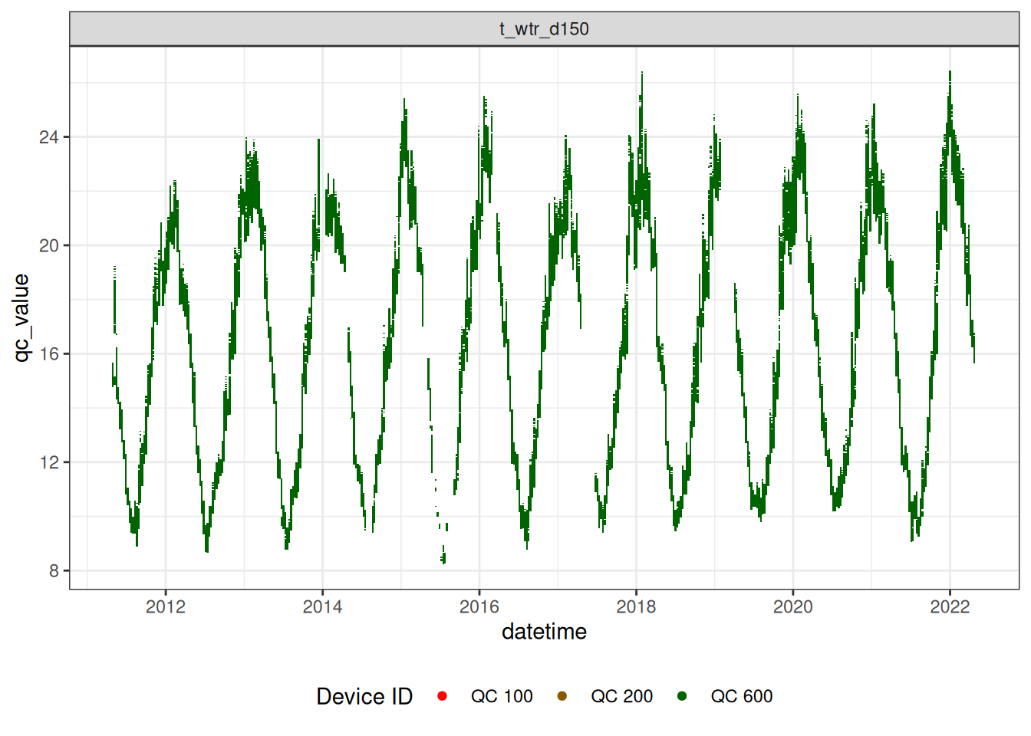Click the 16 y-axis tick label
This screenshot has width=1031, height=736.
click(49, 354)
